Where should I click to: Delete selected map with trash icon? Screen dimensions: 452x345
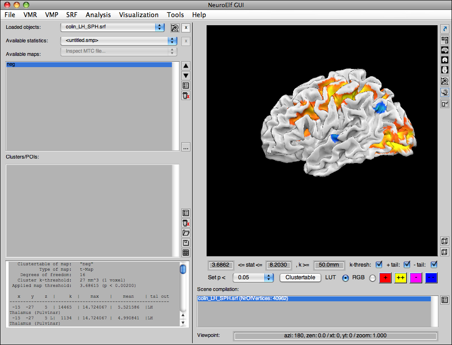[x=186, y=95]
